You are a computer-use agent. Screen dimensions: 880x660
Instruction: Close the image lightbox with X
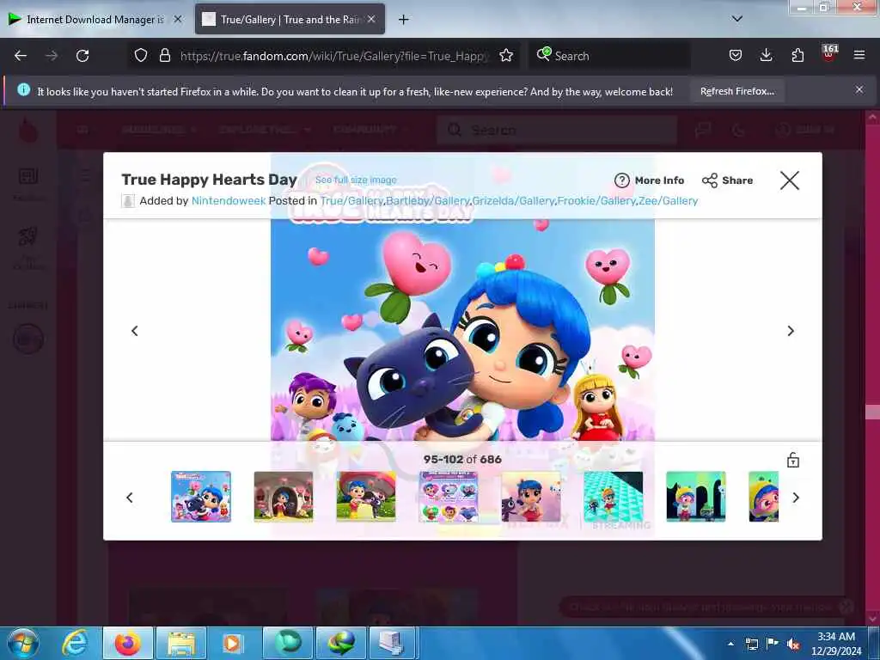click(x=790, y=180)
